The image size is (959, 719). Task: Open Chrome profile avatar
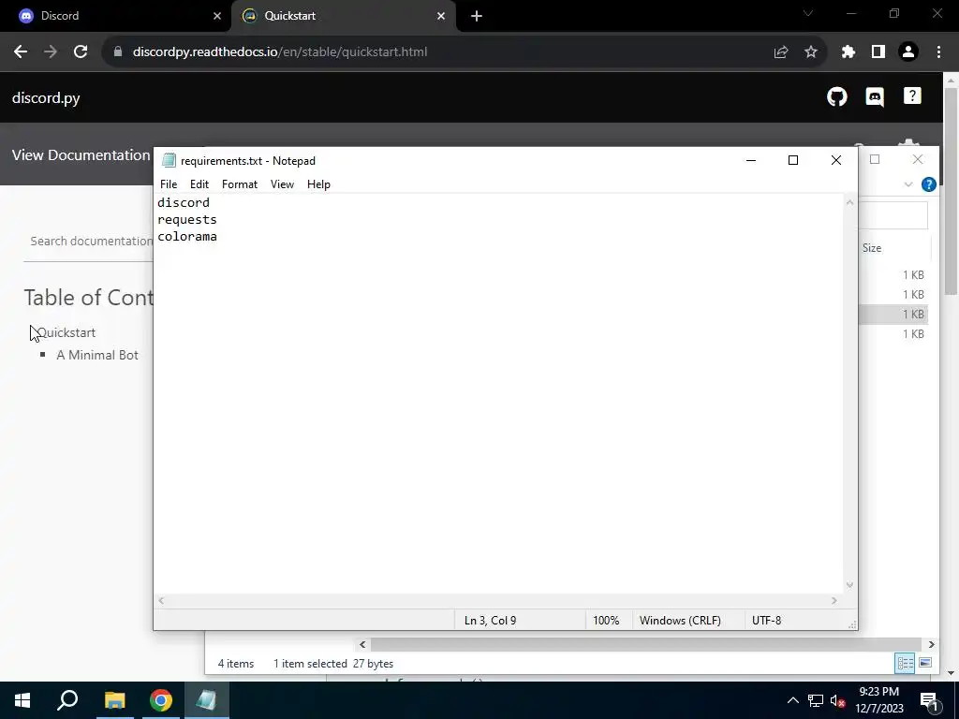pos(908,52)
